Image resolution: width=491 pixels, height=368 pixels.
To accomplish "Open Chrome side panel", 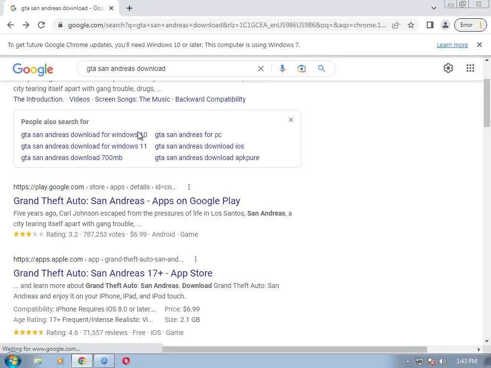I will (x=430, y=25).
